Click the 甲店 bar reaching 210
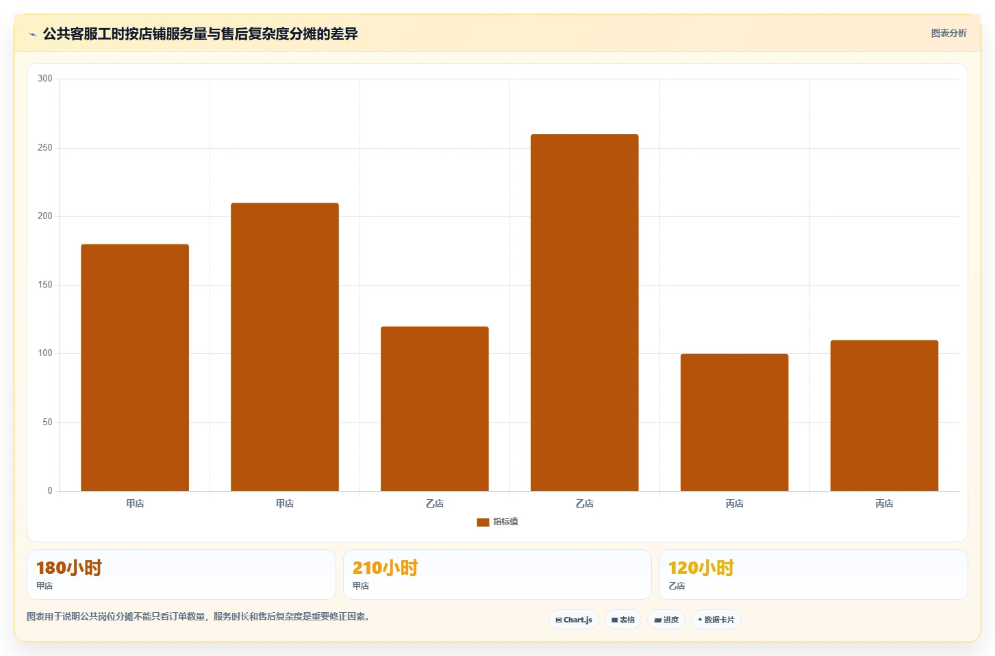Screen dimensions: 995x656 [285, 347]
